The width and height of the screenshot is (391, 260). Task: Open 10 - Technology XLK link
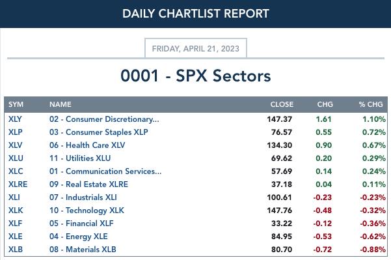(x=87, y=210)
